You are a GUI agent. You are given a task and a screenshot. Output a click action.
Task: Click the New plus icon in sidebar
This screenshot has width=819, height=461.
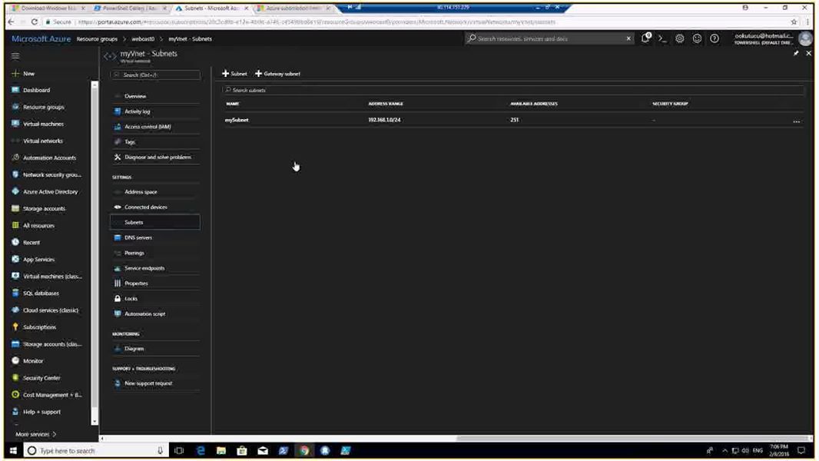15,74
